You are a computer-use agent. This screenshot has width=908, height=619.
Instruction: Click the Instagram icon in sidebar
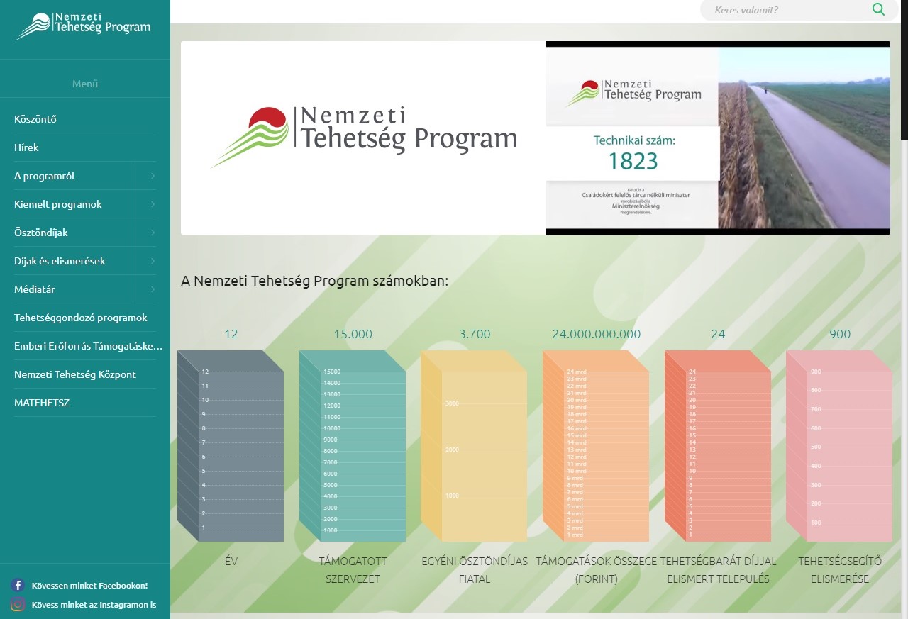point(18,605)
